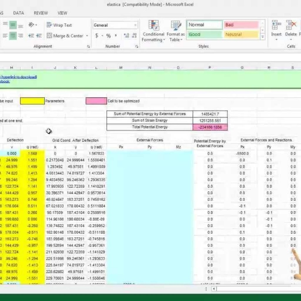Enable Increase Indent on selection
The height and width of the screenshot is (301, 301).
click(x=40, y=36)
